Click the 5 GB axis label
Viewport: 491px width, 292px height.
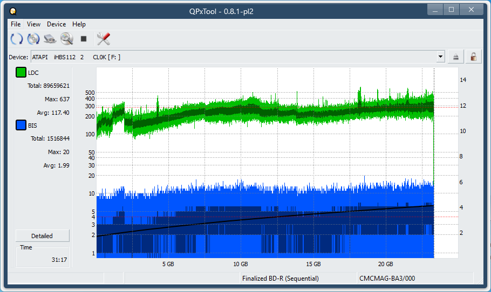(x=168, y=264)
